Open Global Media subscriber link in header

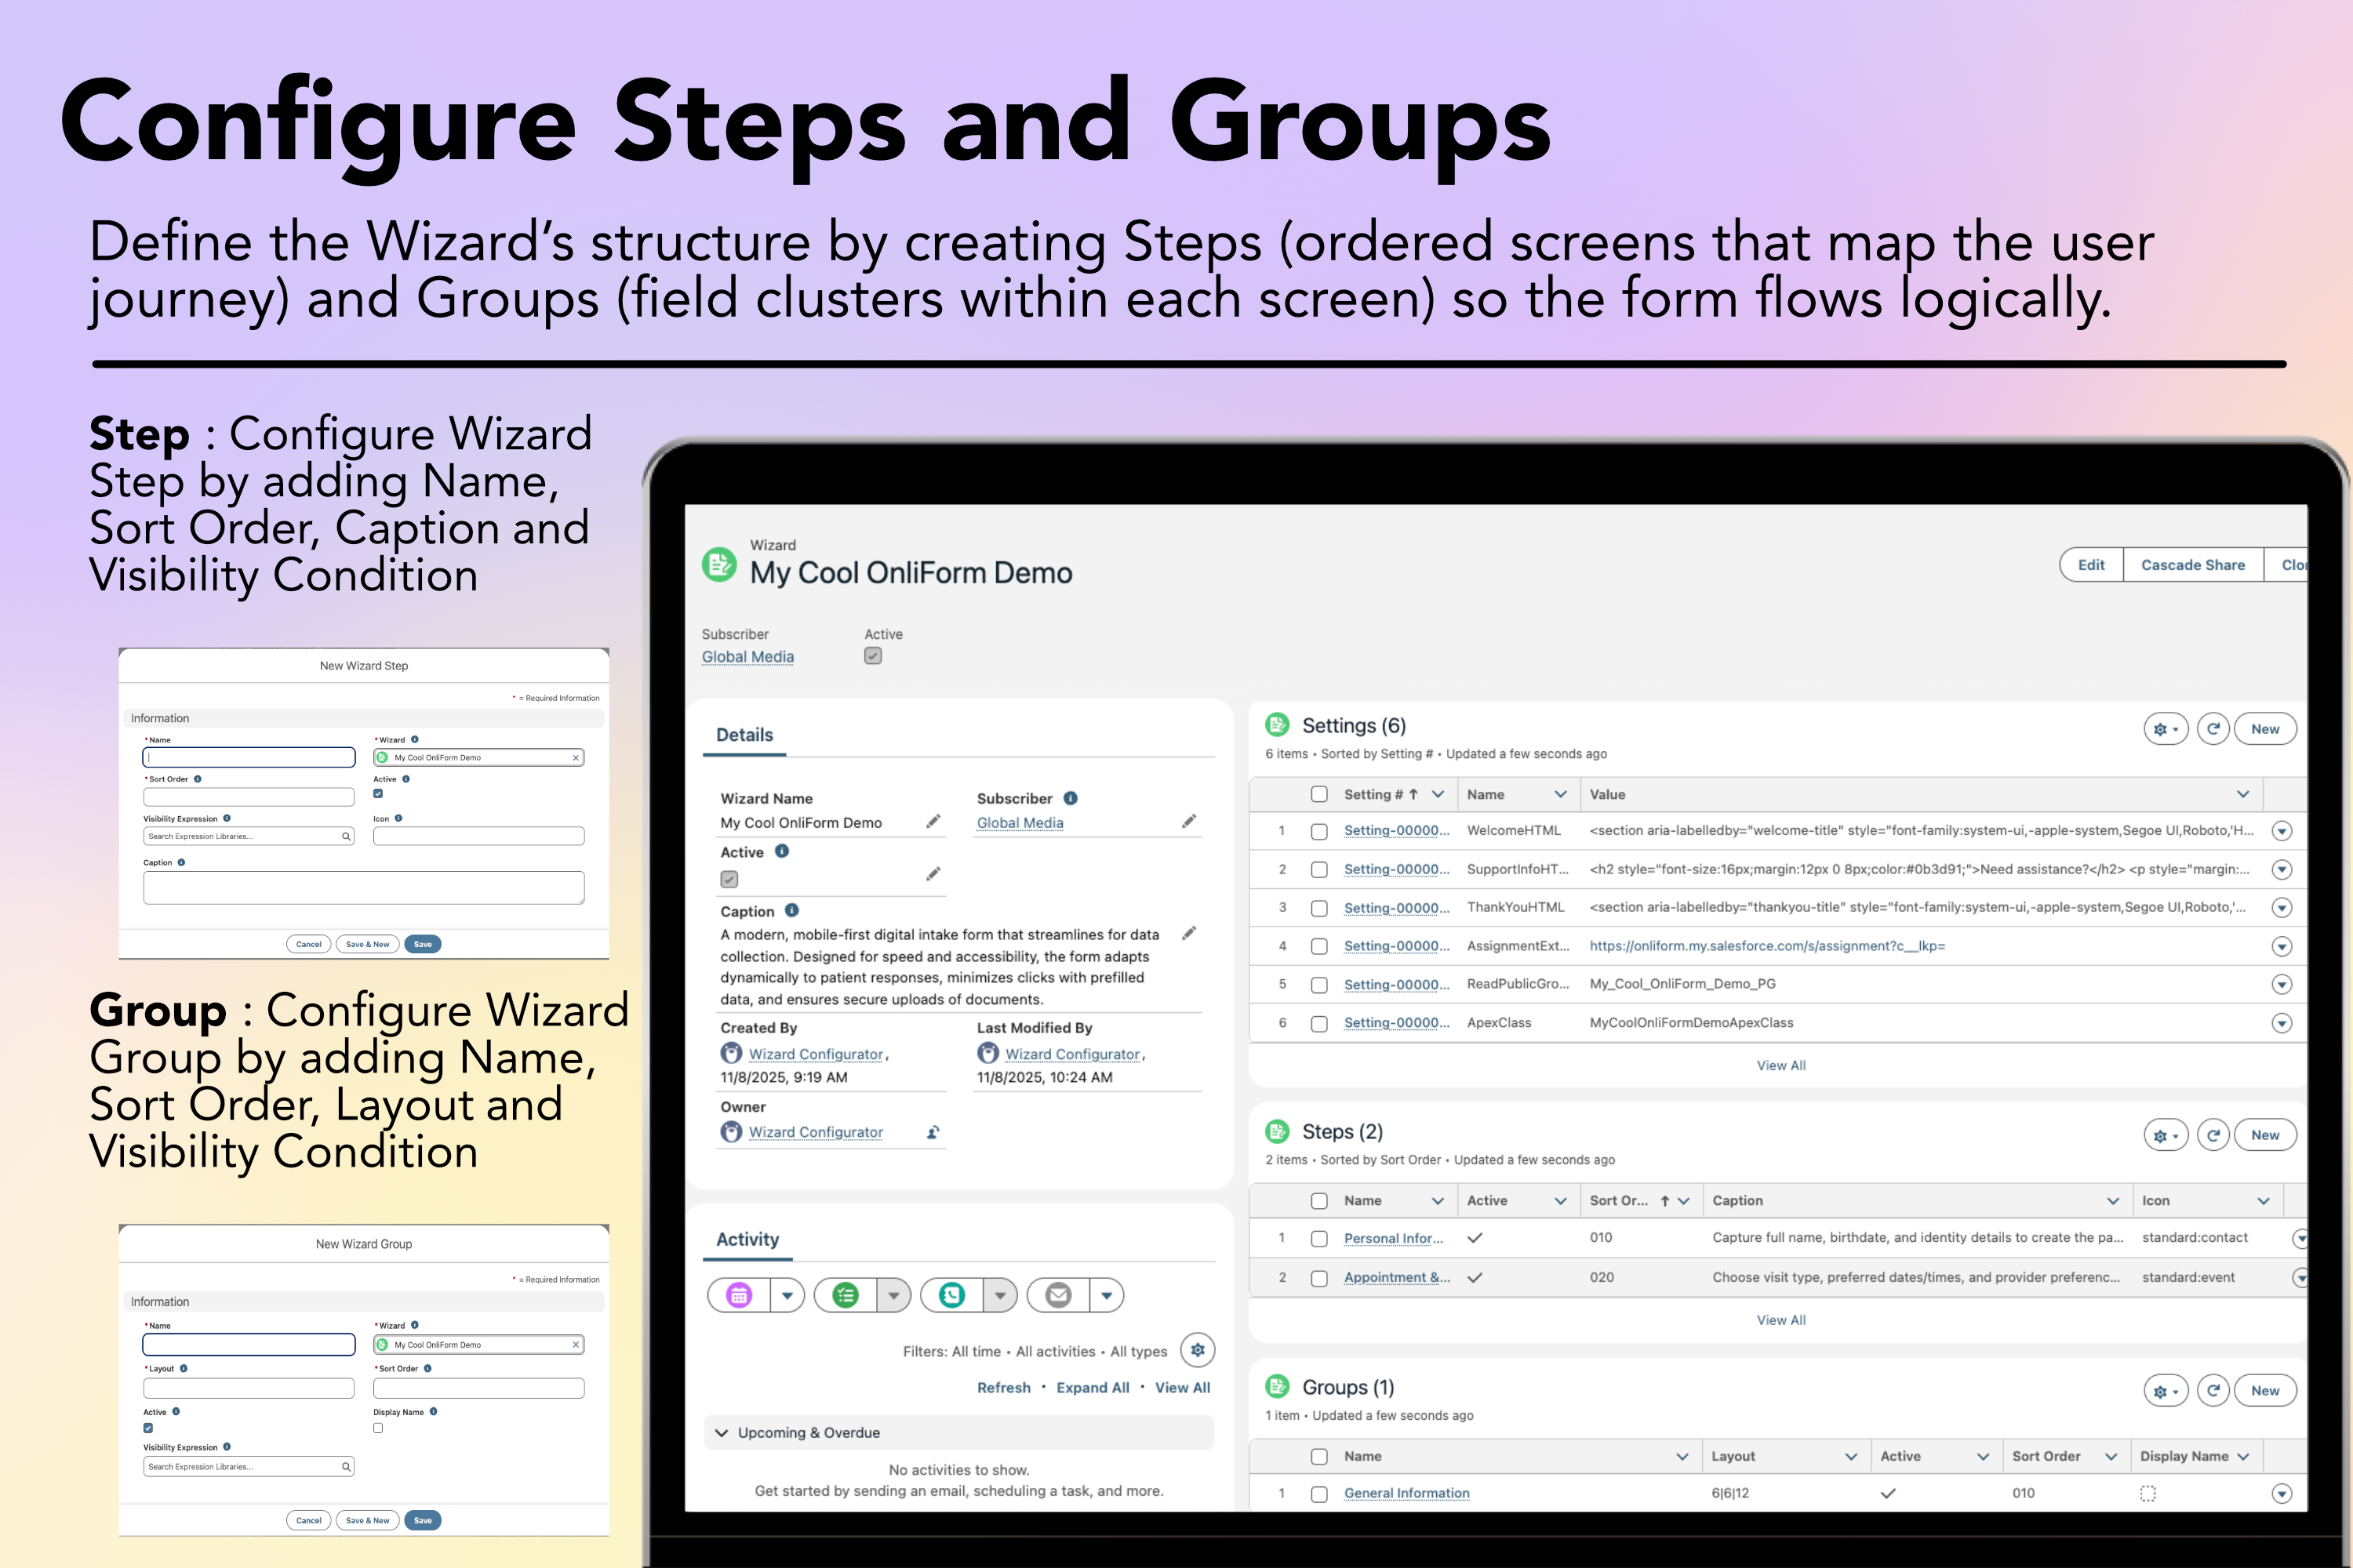[x=747, y=657]
